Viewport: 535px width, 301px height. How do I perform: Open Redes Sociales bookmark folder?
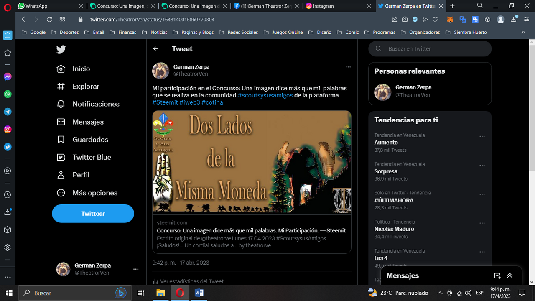click(238, 32)
